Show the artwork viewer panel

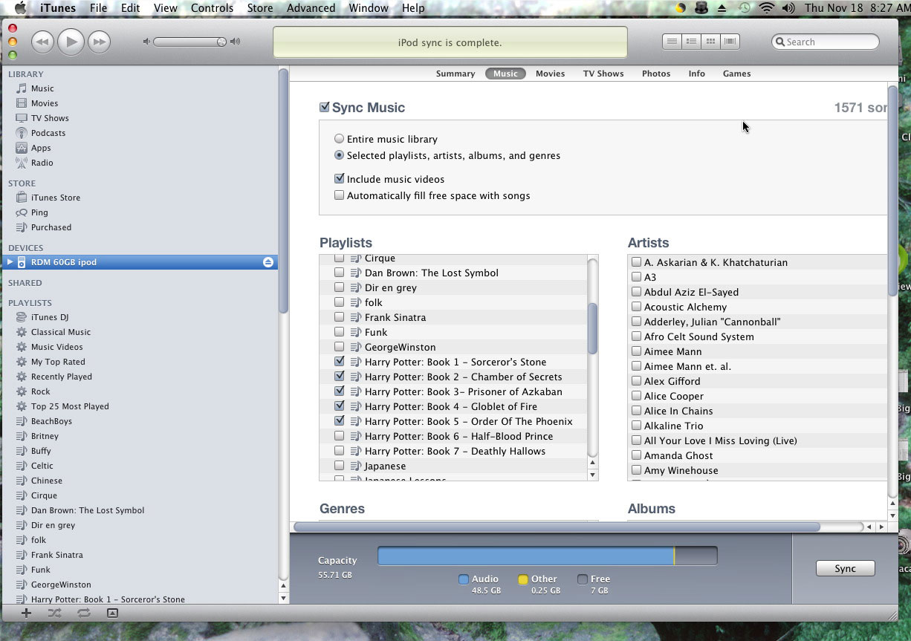[x=112, y=613]
